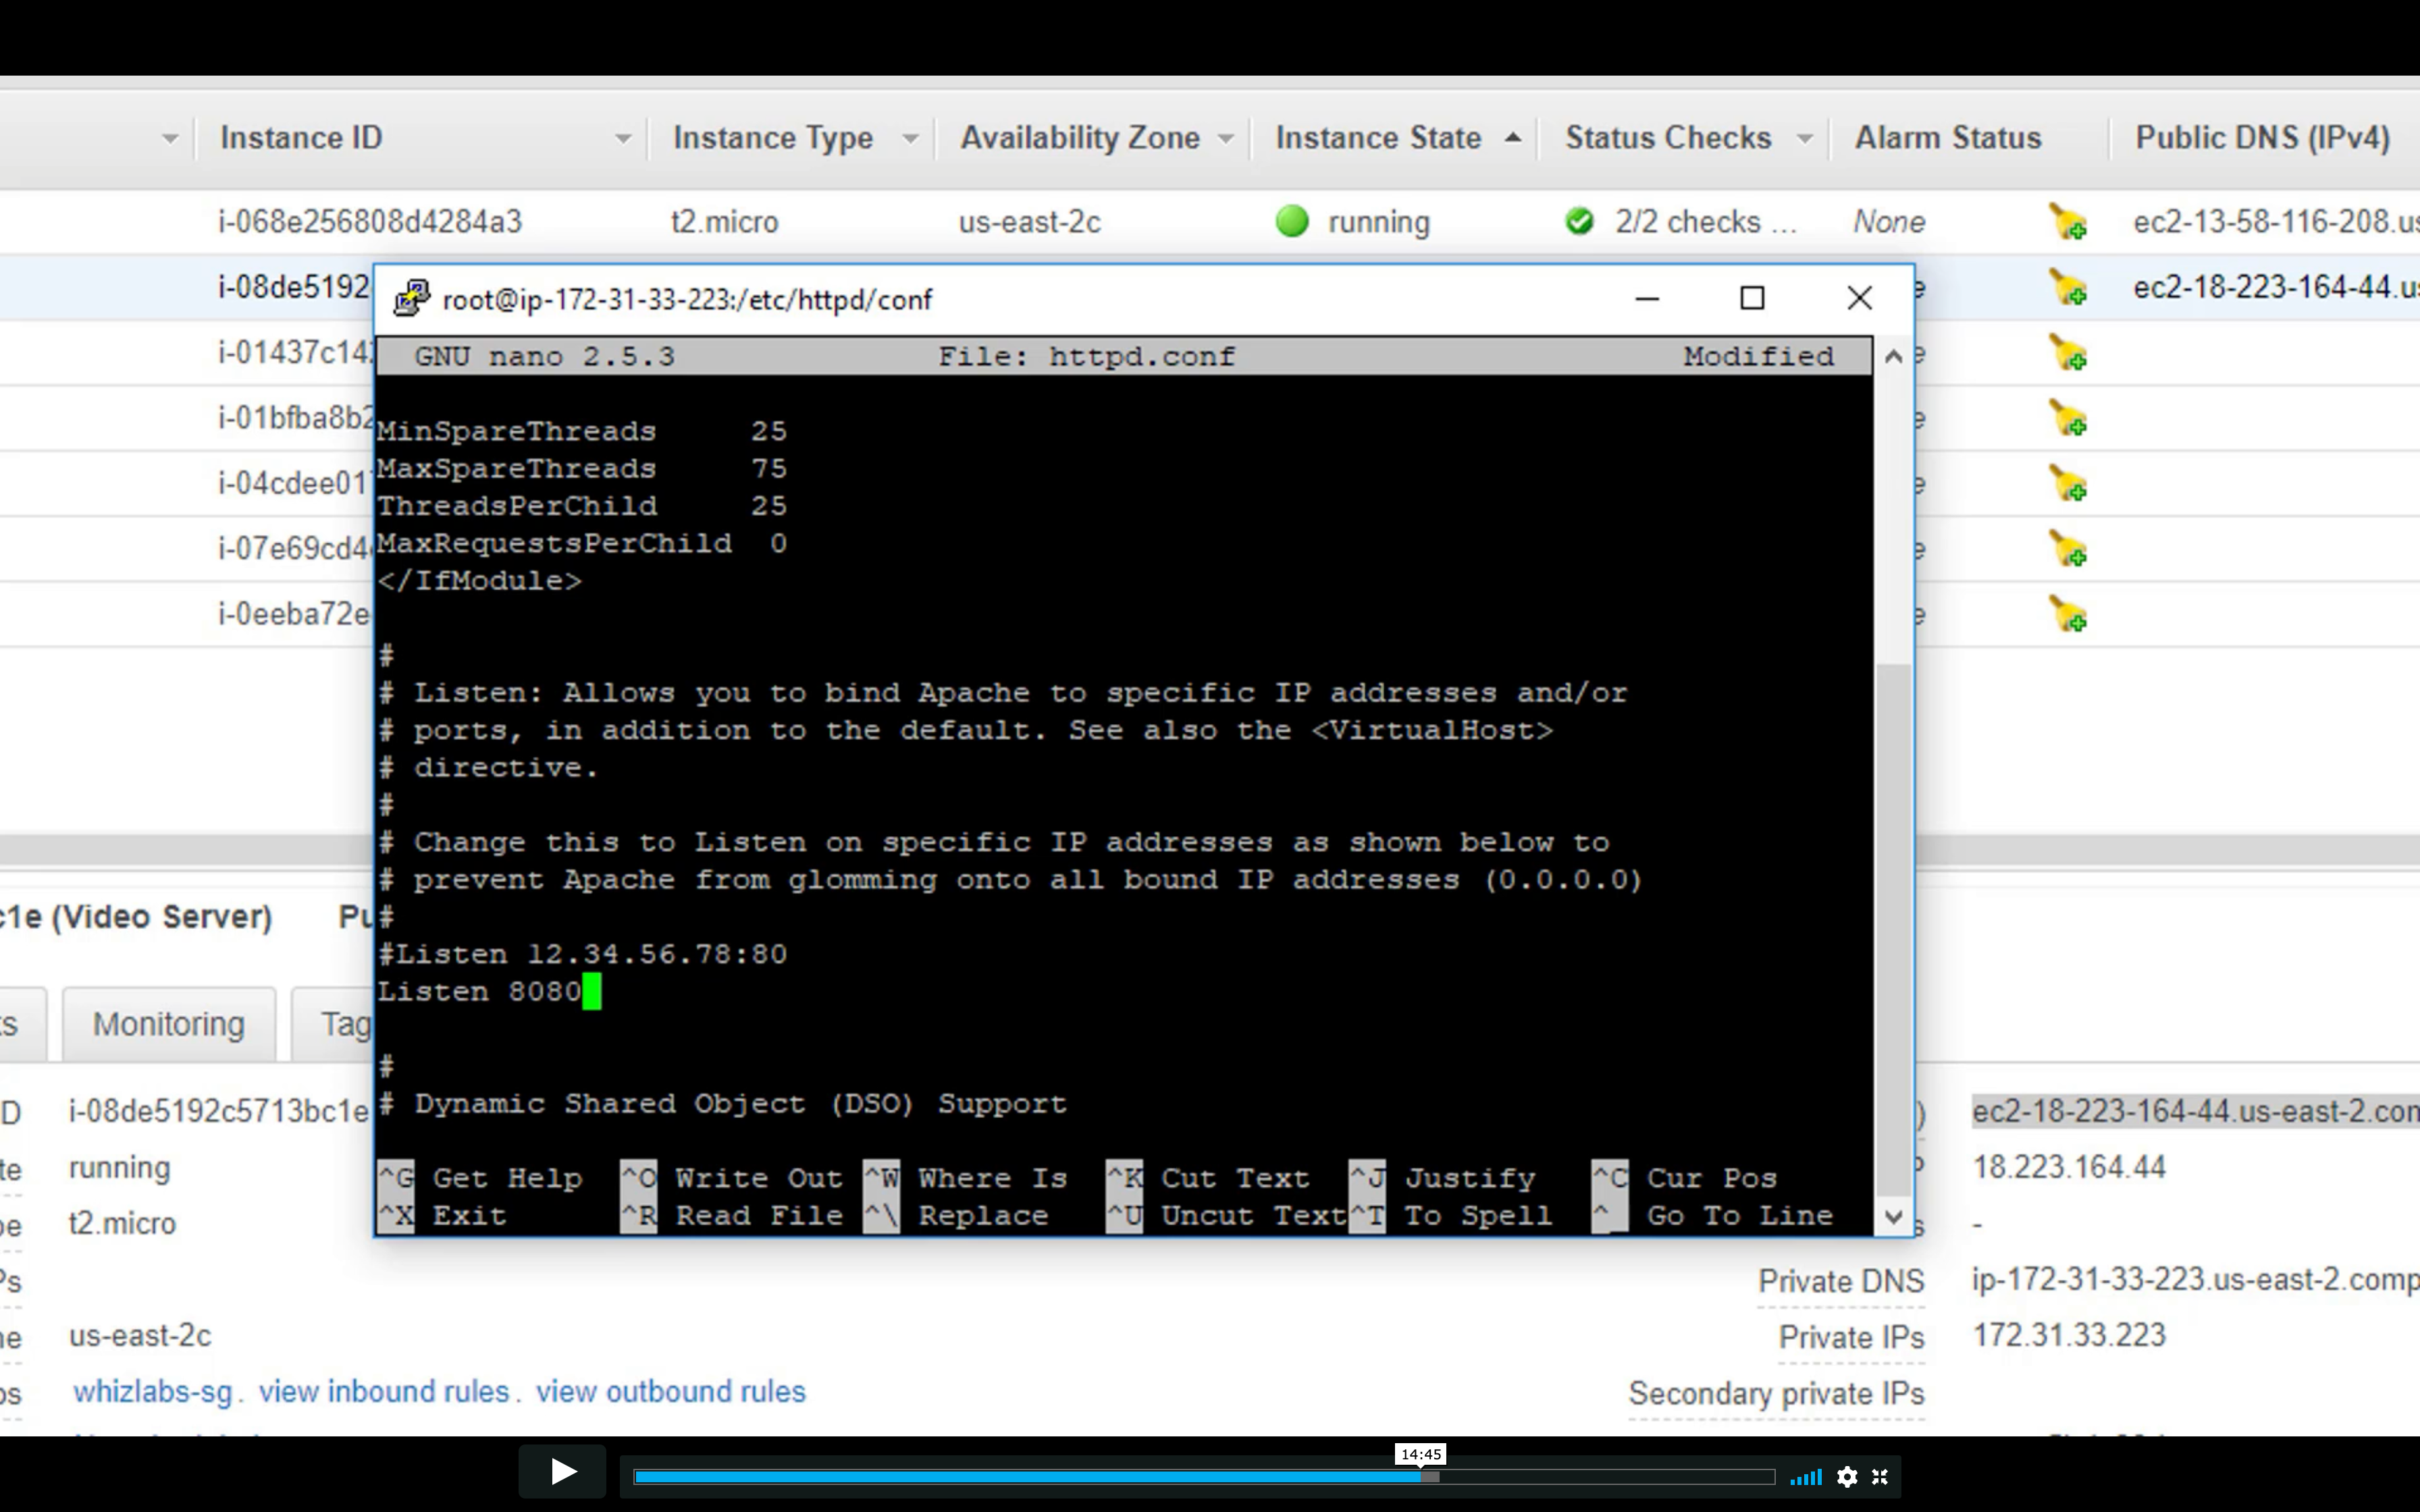This screenshot has height=1512, width=2420.
Task: Open Instance ID column filter dropdown
Action: (x=623, y=138)
